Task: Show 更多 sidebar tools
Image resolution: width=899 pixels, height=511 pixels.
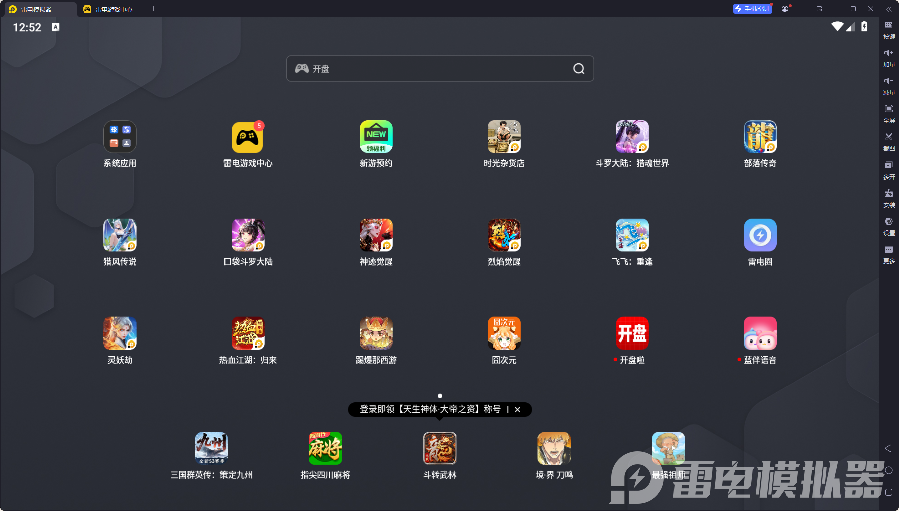Action: [889, 254]
